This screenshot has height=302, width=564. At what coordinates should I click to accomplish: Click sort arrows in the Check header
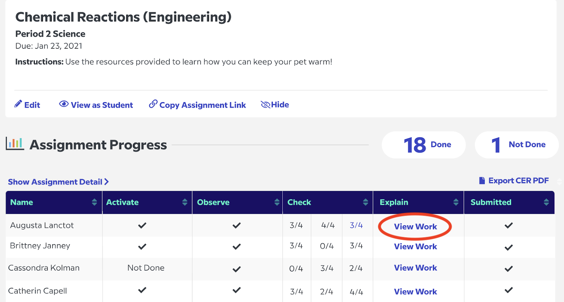click(x=366, y=202)
